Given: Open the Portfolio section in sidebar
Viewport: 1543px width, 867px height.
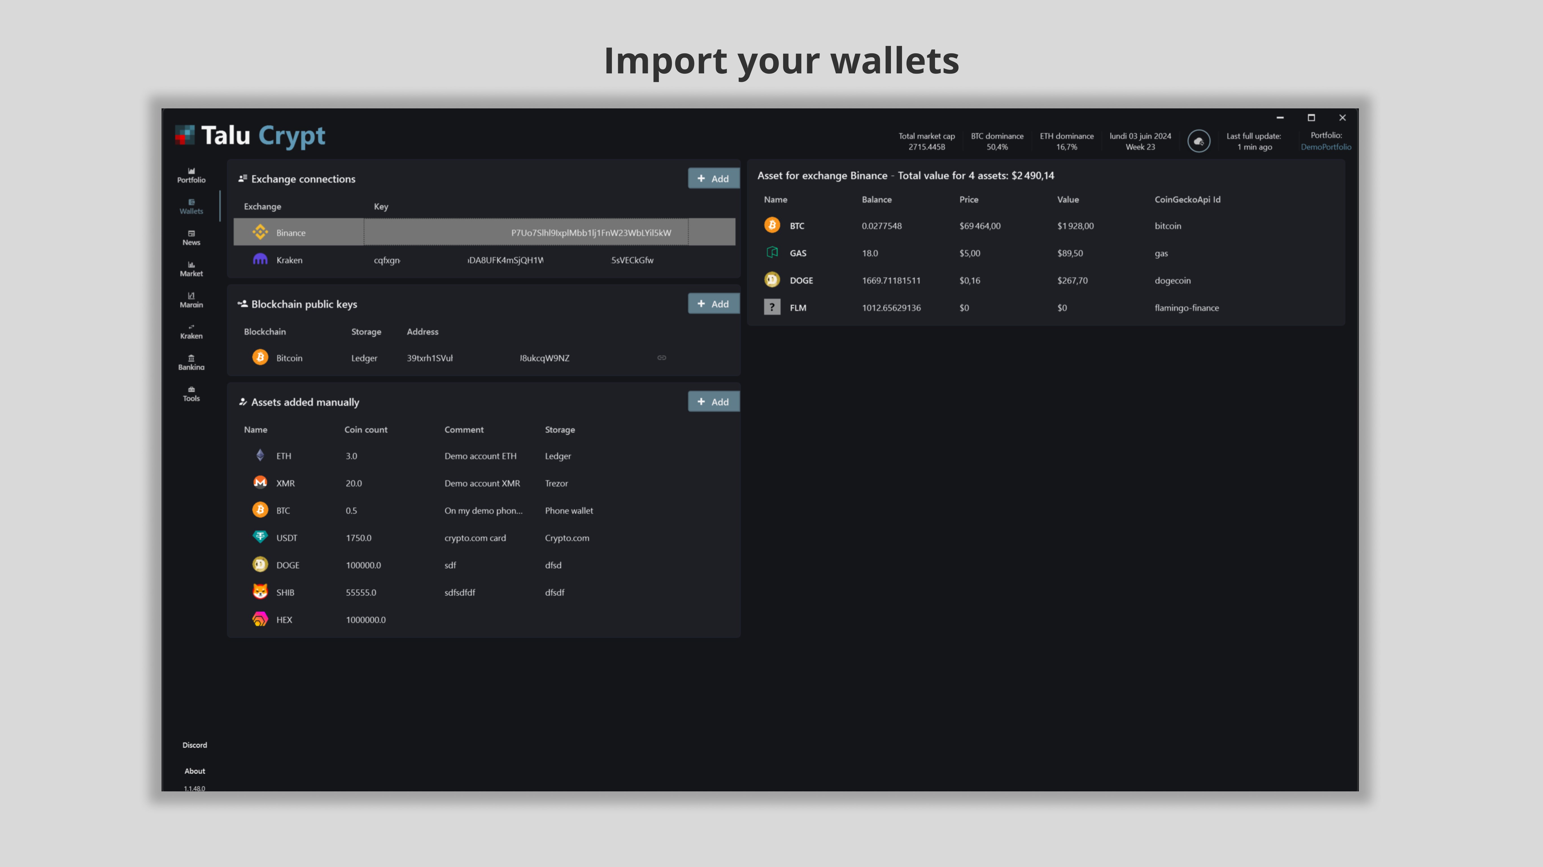Looking at the screenshot, I should point(191,174).
